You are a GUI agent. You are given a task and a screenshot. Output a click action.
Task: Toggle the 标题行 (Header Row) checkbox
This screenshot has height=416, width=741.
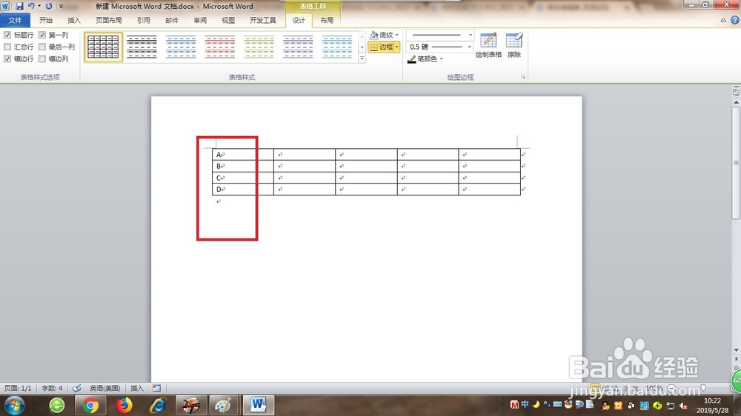(x=7, y=35)
